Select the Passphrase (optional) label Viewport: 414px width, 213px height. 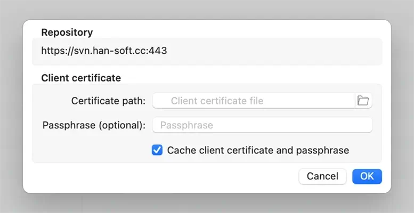click(94, 125)
